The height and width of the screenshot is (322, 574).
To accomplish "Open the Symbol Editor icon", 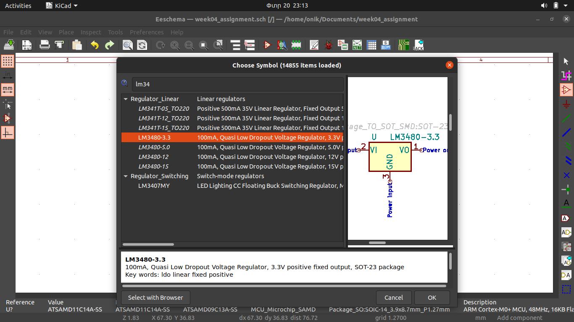I will 267,45.
